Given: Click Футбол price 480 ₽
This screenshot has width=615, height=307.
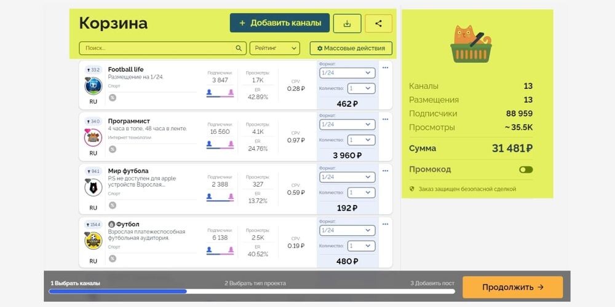Looking at the screenshot, I should tap(347, 262).
